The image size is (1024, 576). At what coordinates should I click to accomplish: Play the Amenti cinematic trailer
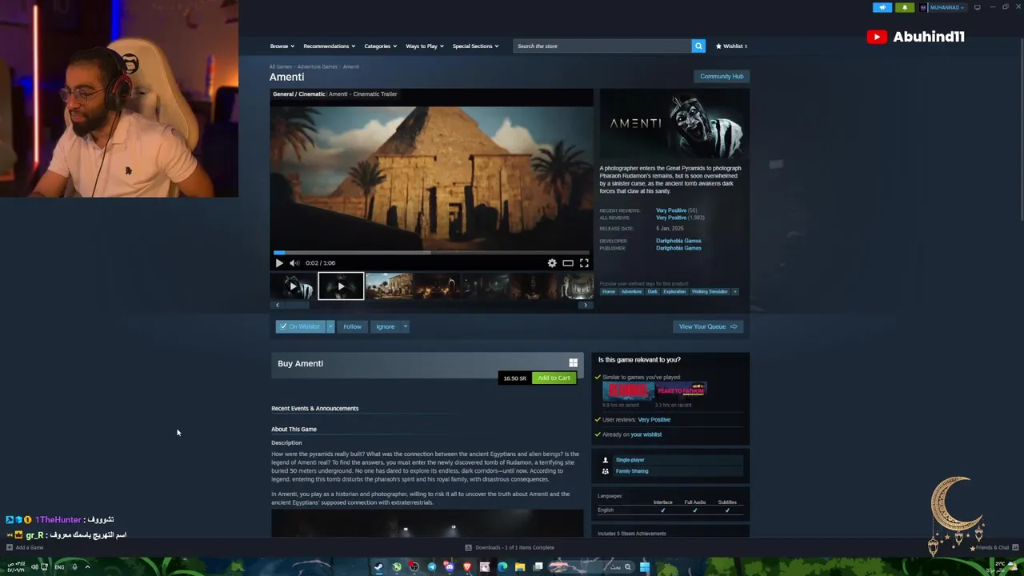(279, 262)
